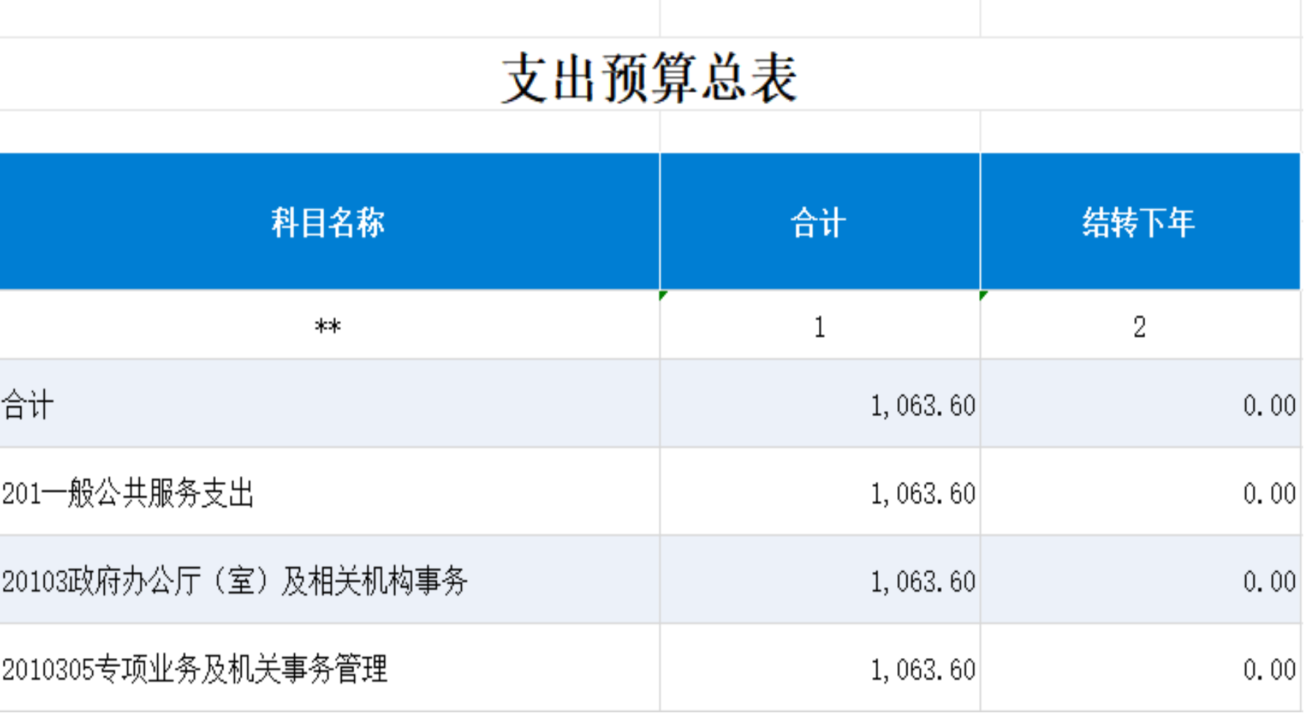1304x713 pixels.
Task: Select the cell containing ** index marker
Action: tap(329, 326)
